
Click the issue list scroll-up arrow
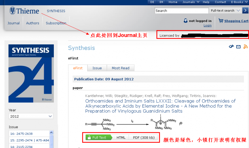[51, 132]
